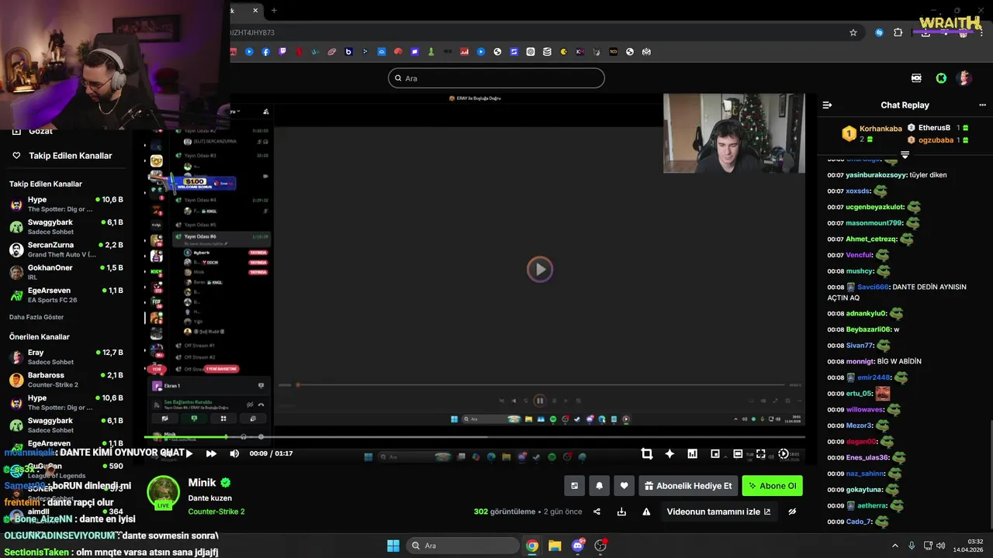Click username yasinburakozsoyy in chat
This screenshot has width=993, height=558.
coord(876,175)
